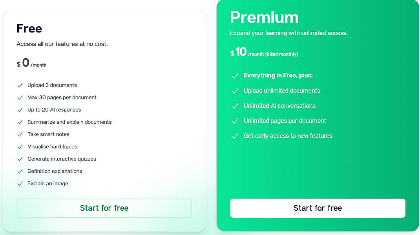Click the checkmark next to Explain an image
Screen dimensions: 420x235
pos(20,183)
